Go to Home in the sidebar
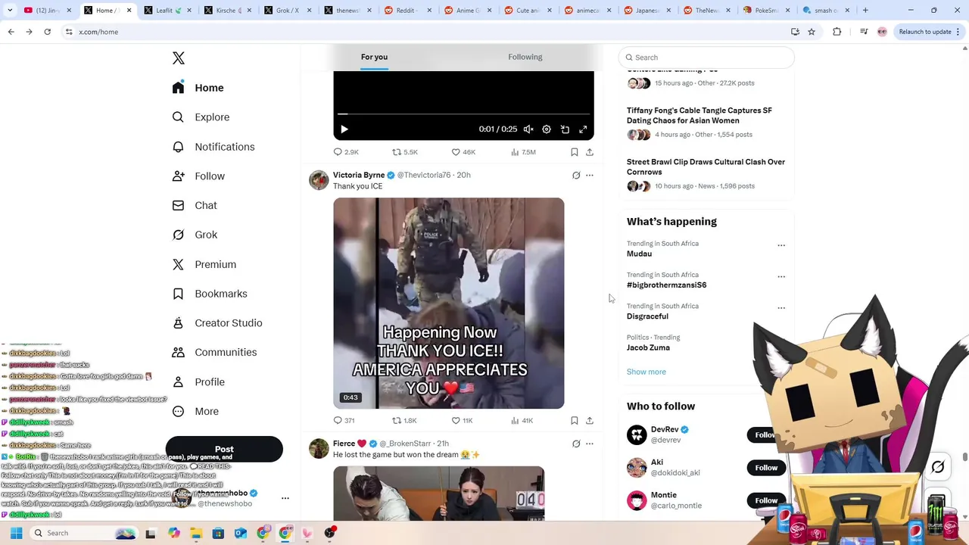Viewport: 969px width, 545px height. click(x=198, y=88)
